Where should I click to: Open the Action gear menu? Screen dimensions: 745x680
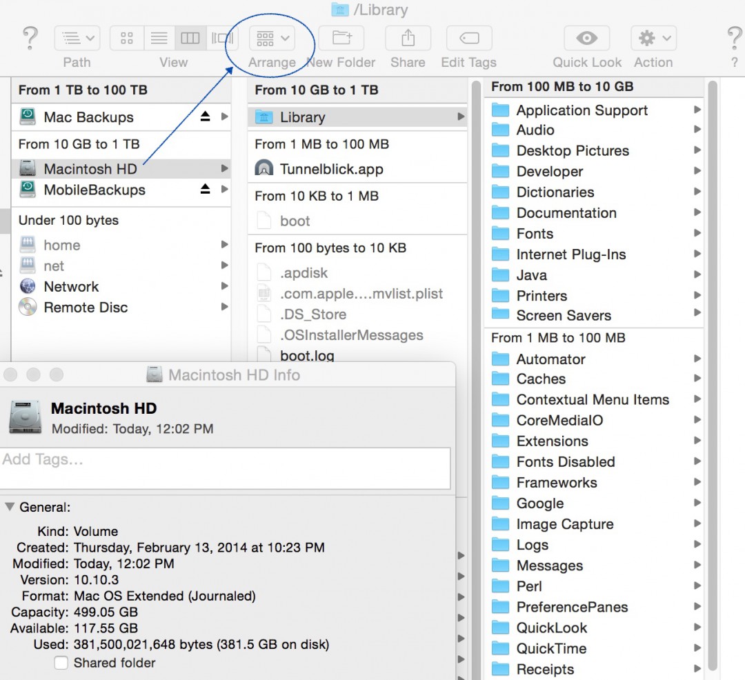(x=654, y=38)
